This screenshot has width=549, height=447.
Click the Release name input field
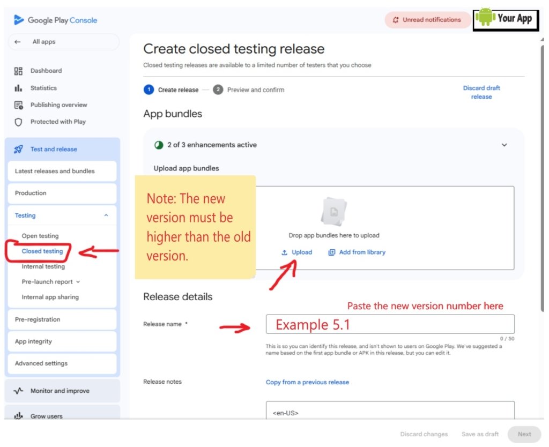[x=390, y=324]
